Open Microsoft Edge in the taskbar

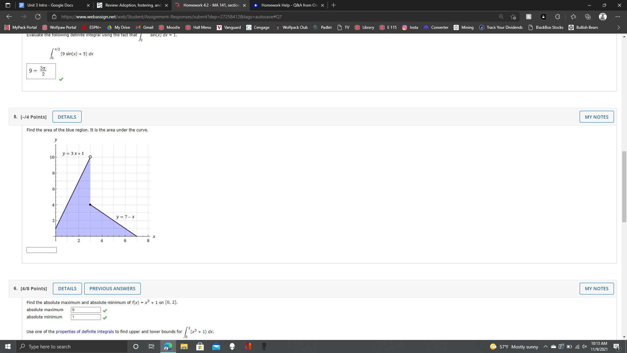pos(168,346)
